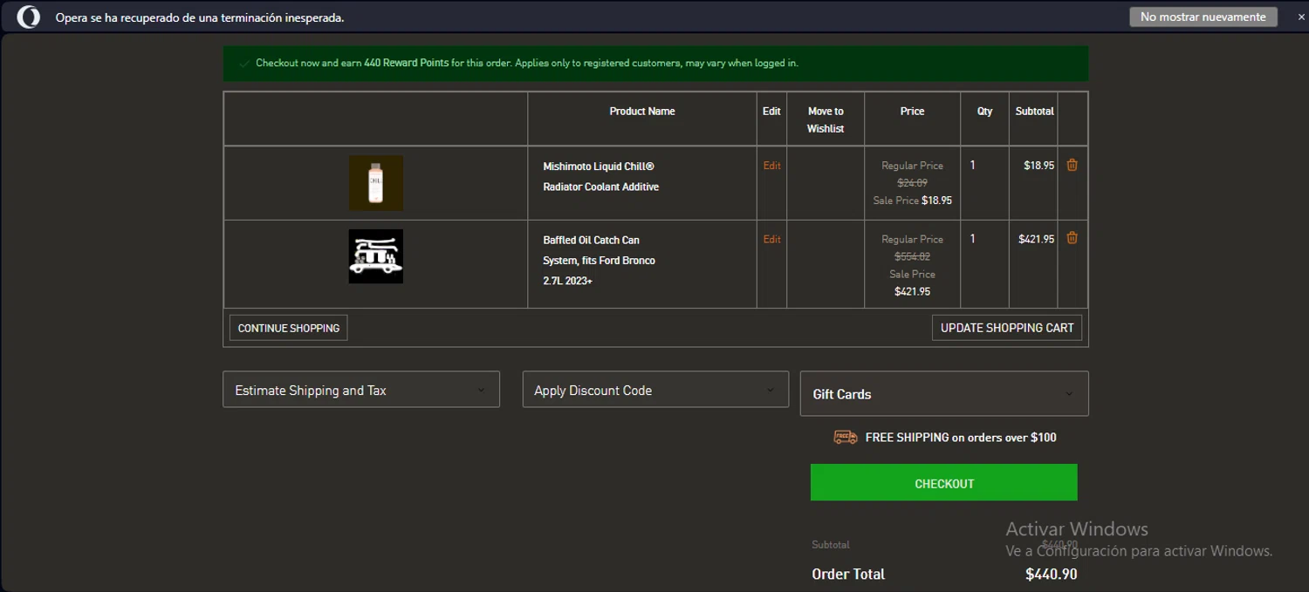Open Mishimoto Liquid Chill Radiator Coolant Additive link
The width and height of the screenshot is (1309, 592).
(x=600, y=176)
